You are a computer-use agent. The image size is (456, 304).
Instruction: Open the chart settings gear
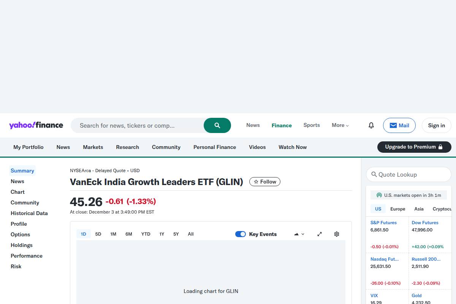tap(336, 234)
